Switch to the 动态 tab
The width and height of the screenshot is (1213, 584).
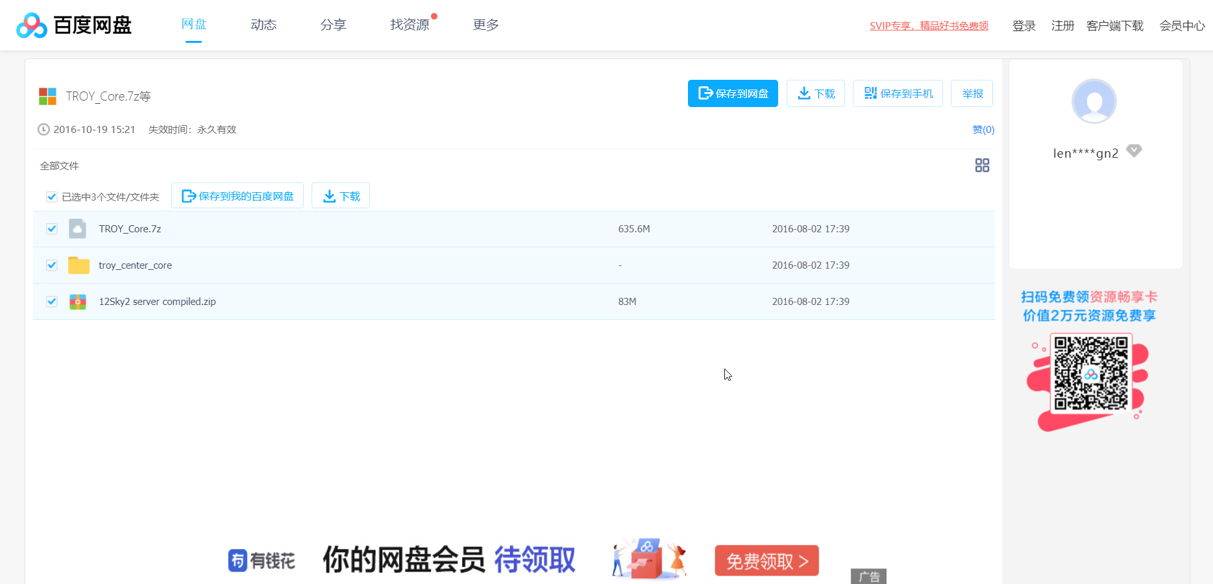point(263,25)
